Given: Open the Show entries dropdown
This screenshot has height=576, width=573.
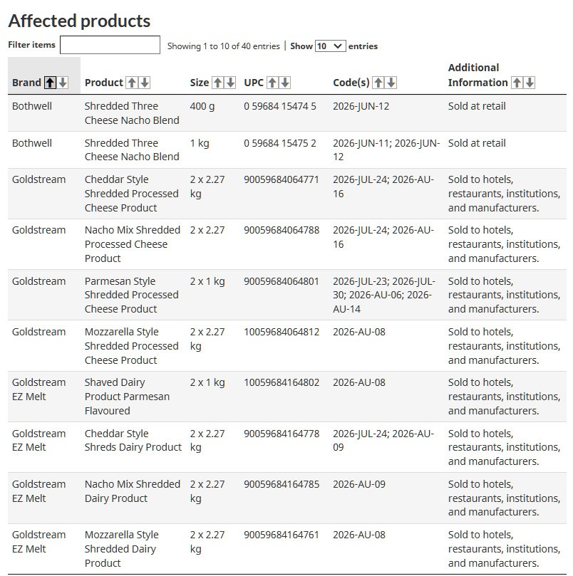Looking at the screenshot, I should click(x=330, y=46).
